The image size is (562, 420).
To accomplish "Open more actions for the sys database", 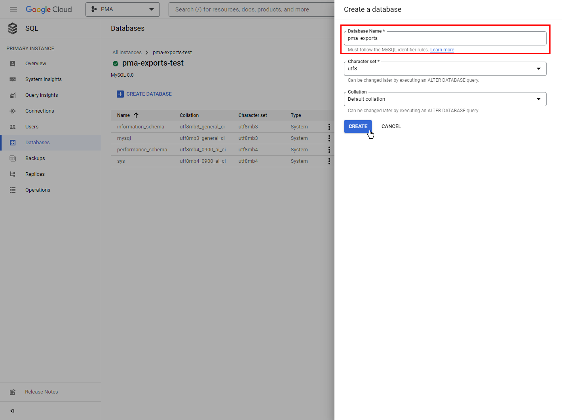I will point(329,161).
